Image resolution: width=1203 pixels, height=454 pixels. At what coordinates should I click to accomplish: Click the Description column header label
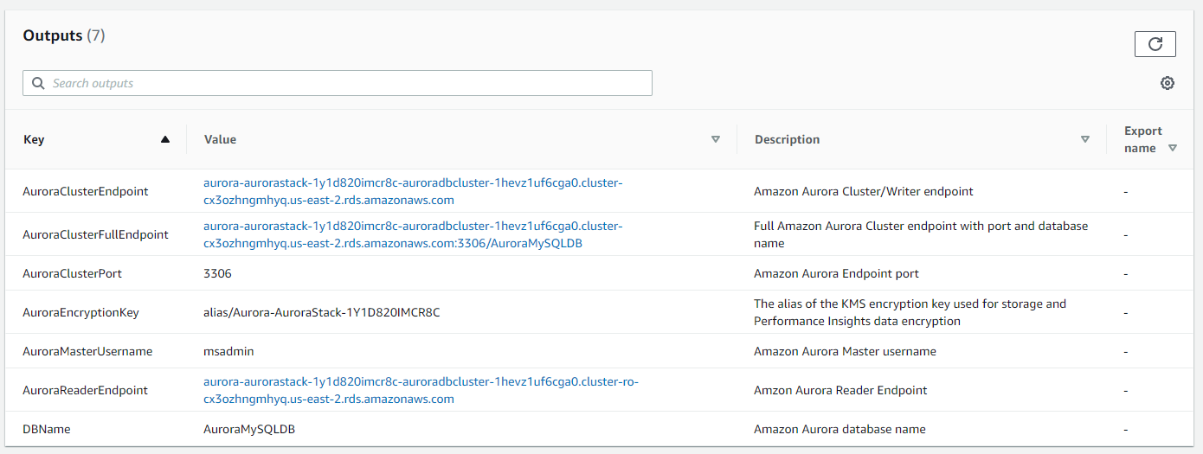[787, 139]
